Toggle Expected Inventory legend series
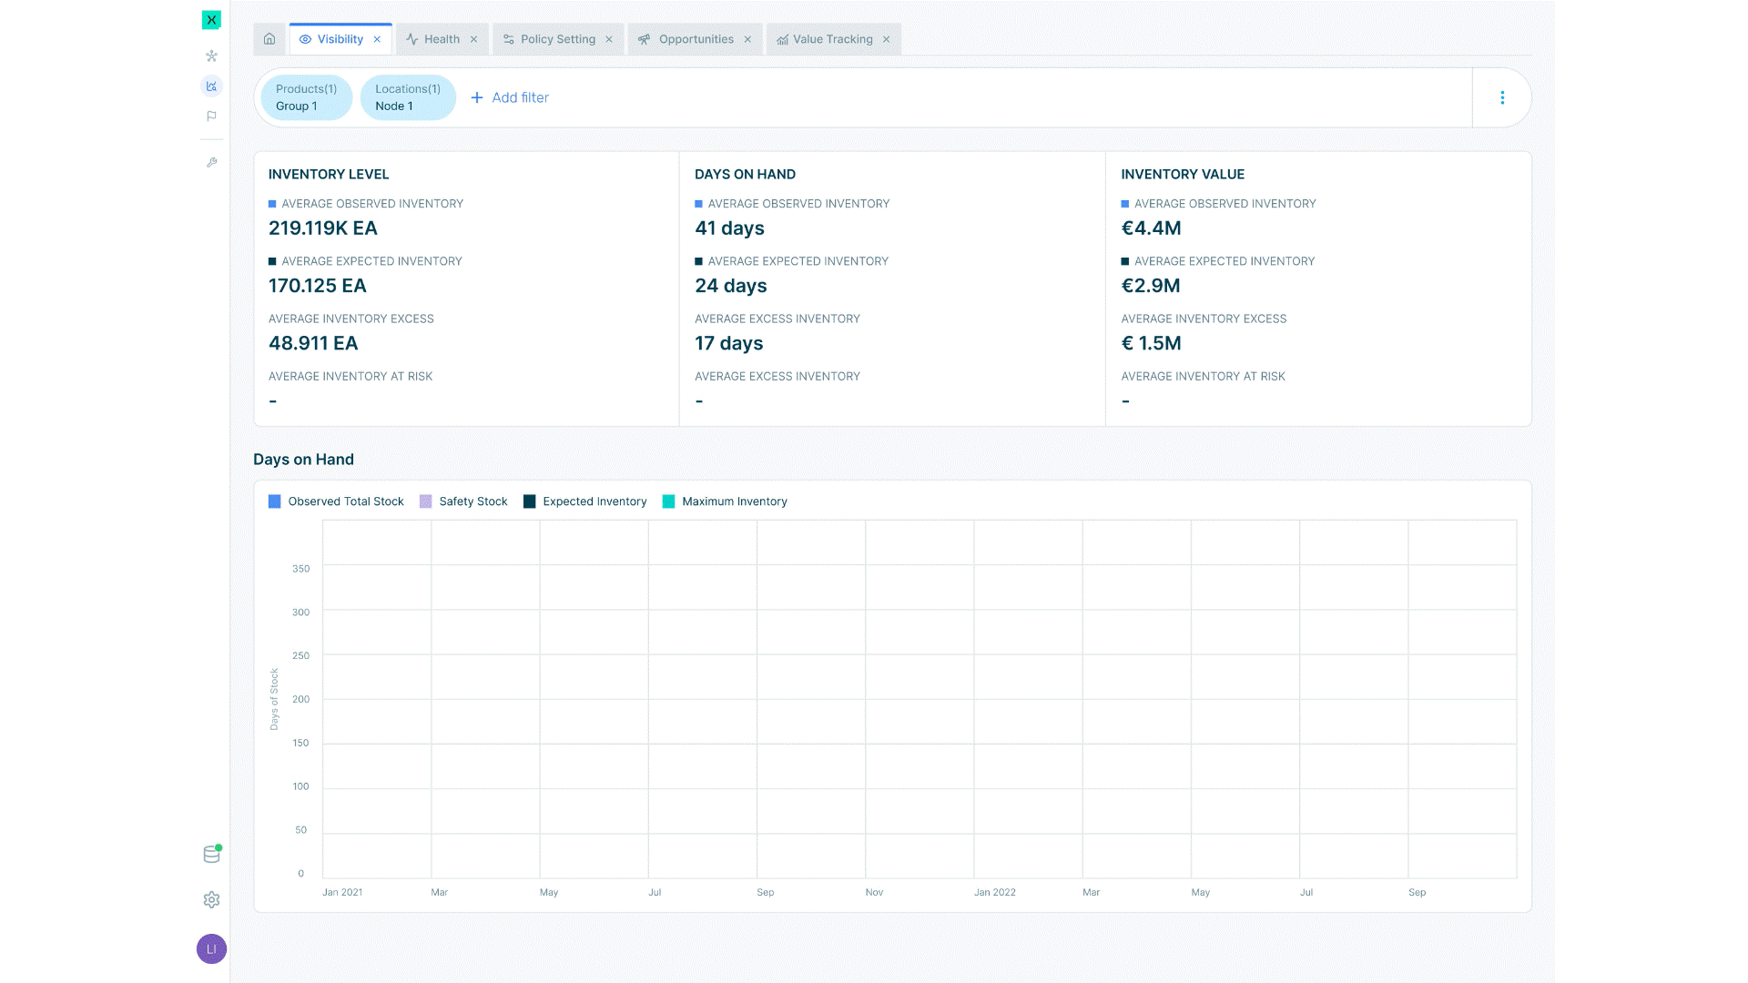The height and width of the screenshot is (983, 1748). [x=585, y=502]
